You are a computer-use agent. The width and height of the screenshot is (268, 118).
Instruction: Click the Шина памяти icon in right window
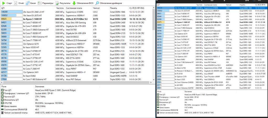[158, 108]
